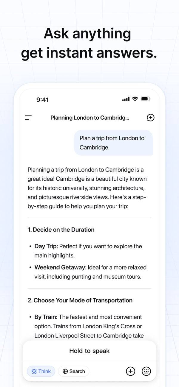Tap the cellular signal bars icon
The height and width of the screenshot is (387, 179).
coord(126,99)
